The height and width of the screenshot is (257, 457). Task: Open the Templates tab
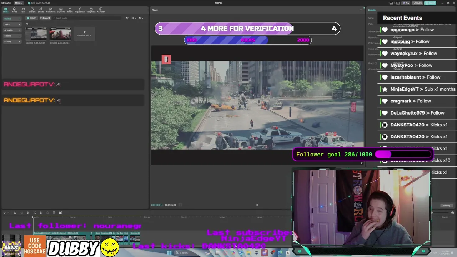coord(91,10)
